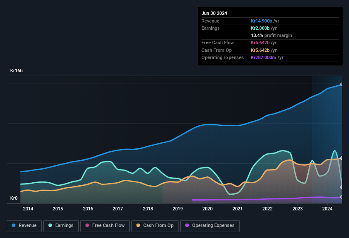Image resolution: width=349 pixels, height=238 pixels.
Task: Click the Kr0 y-axis label
Action: pyautogui.click(x=14, y=198)
